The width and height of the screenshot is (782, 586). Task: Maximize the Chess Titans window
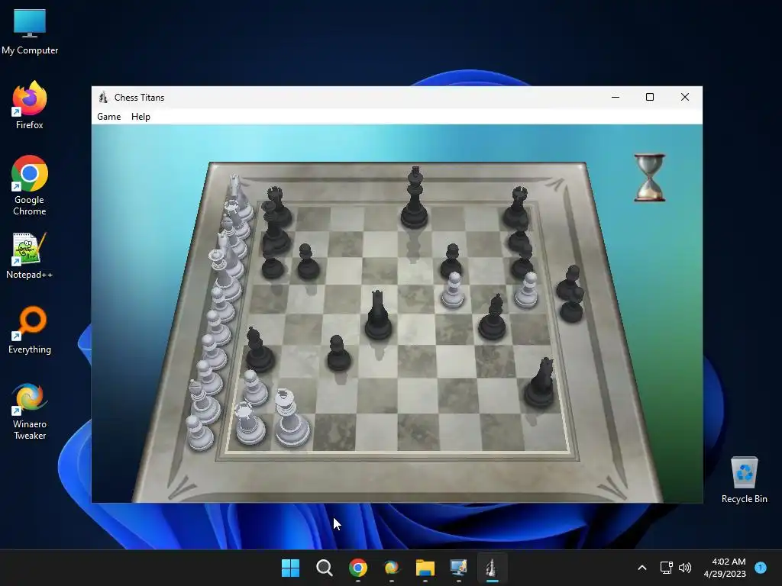[650, 97]
